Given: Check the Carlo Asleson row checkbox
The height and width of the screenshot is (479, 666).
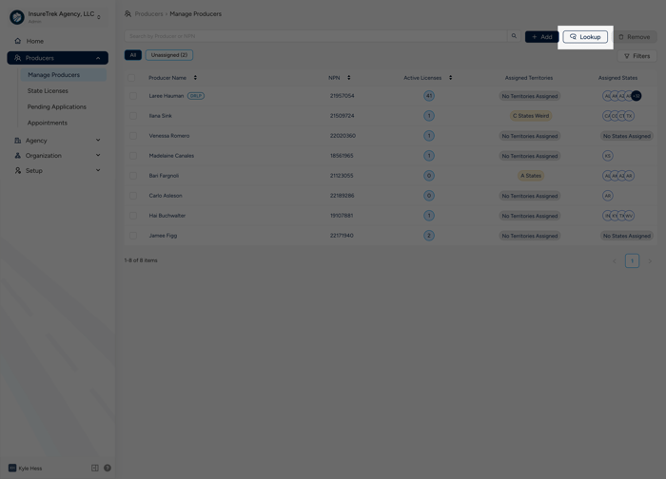Looking at the screenshot, I should tap(133, 196).
